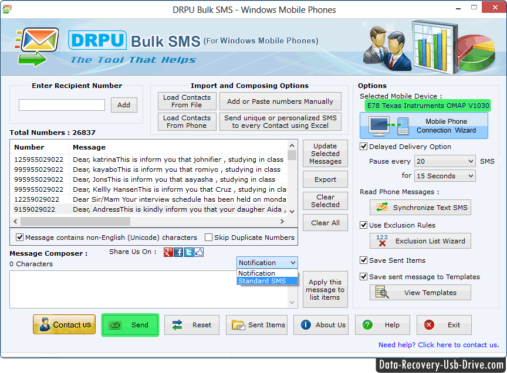
Task: Click the DRPU envelope logo icon
Action: [x=36, y=47]
